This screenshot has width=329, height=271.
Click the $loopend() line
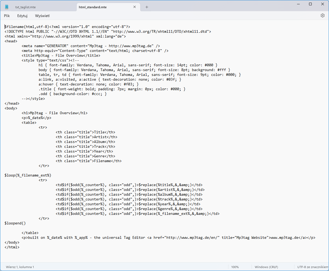click(x=15, y=223)
